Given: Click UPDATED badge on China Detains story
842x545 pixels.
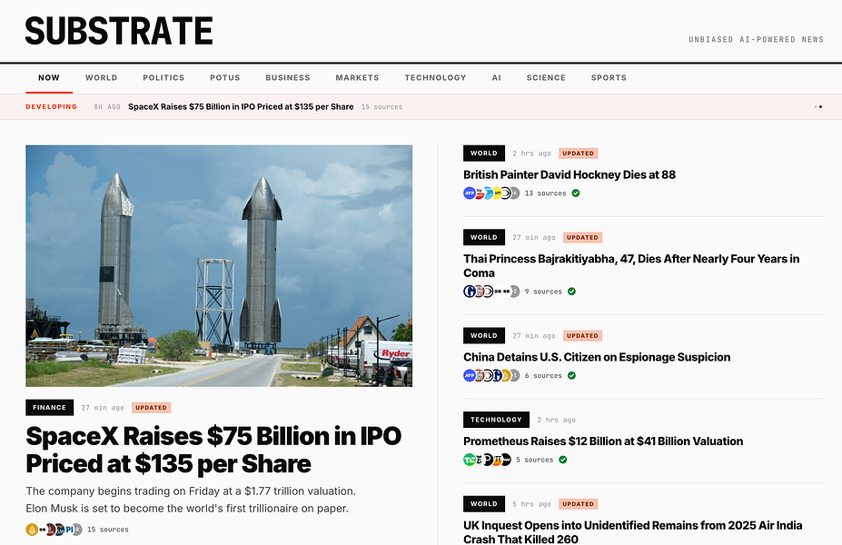Looking at the screenshot, I should tap(582, 335).
